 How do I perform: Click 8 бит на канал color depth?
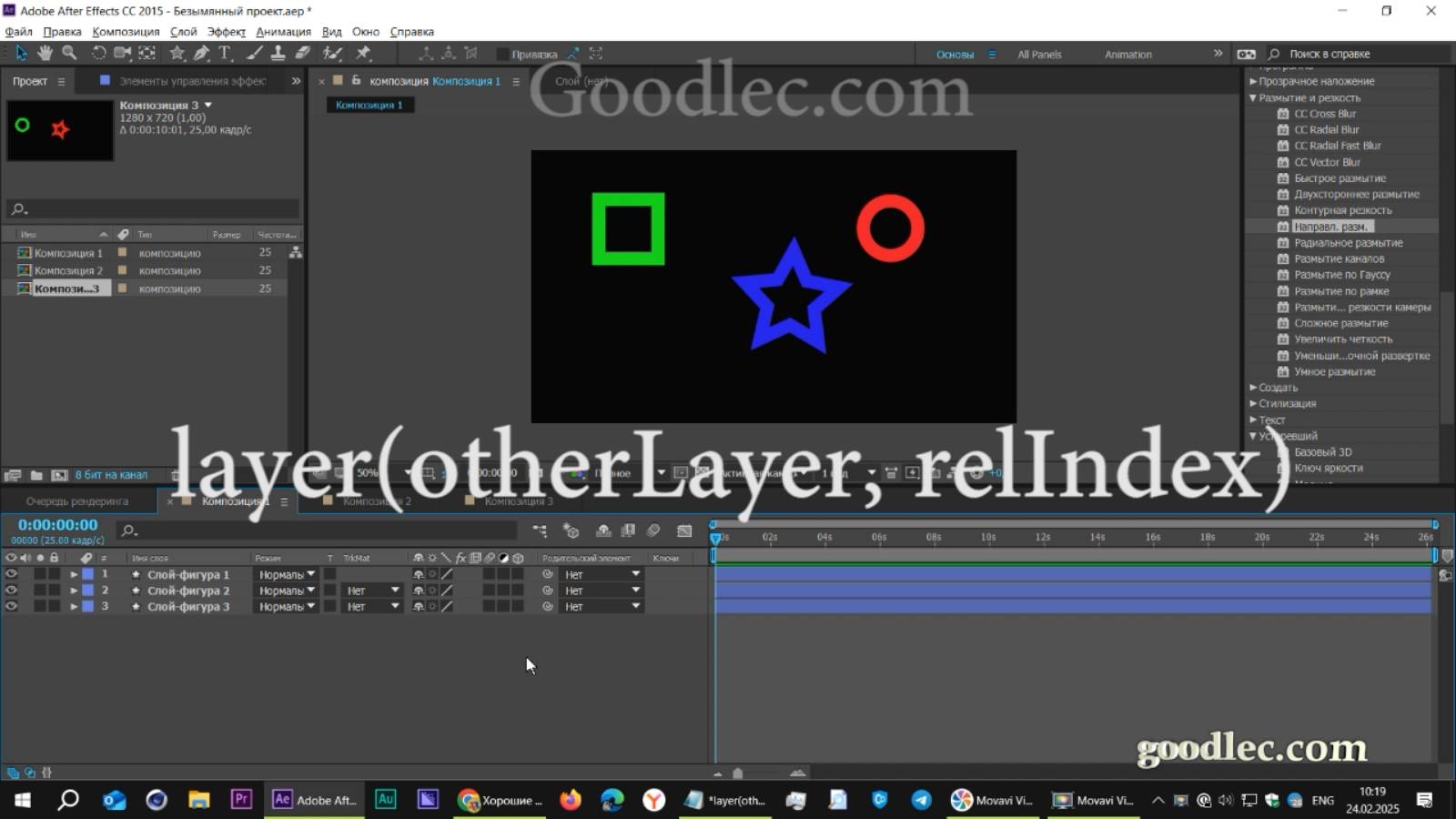(x=111, y=475)
